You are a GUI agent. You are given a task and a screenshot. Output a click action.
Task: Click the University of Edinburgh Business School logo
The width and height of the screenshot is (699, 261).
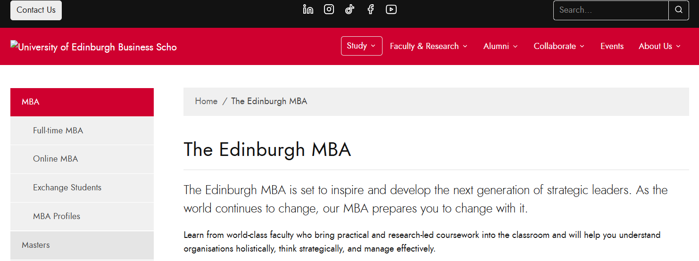pyautogui.click(x=93, y=47)
